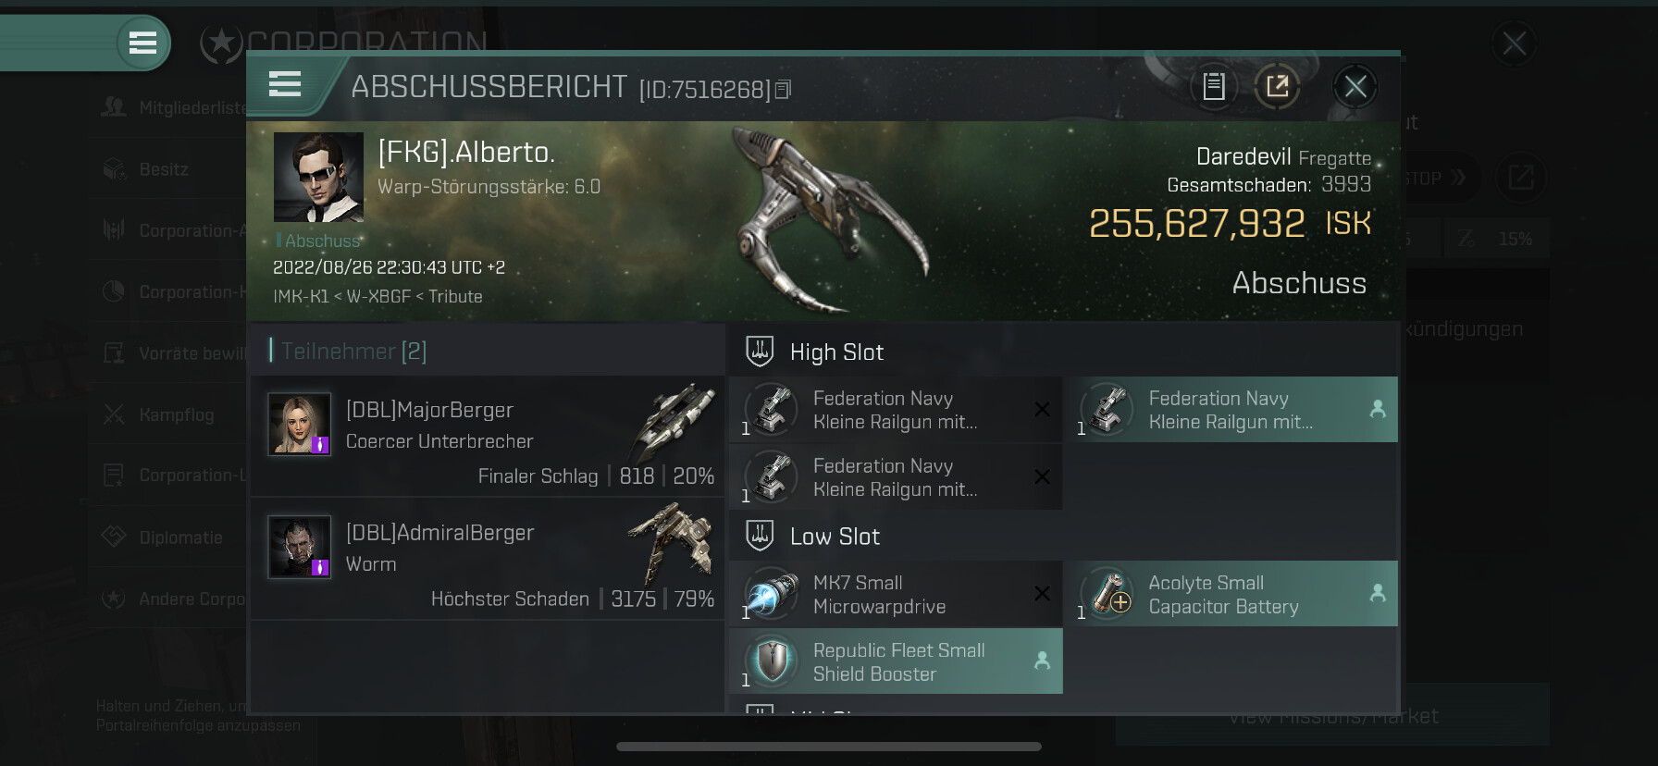Select the MK7 Small Microwarpdrive module icon

point(771,593)
